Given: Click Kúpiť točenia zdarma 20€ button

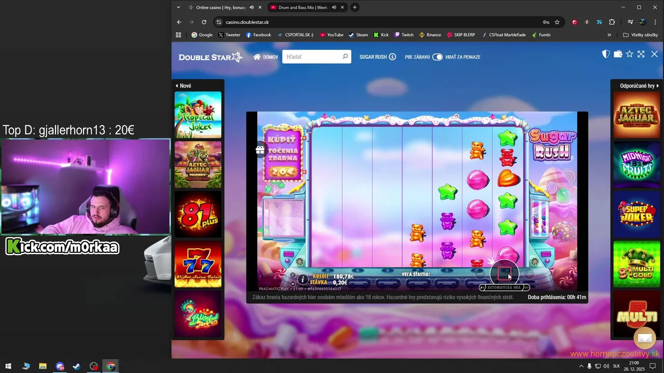Looking at the screenshot, I should [x=283, y=153].
